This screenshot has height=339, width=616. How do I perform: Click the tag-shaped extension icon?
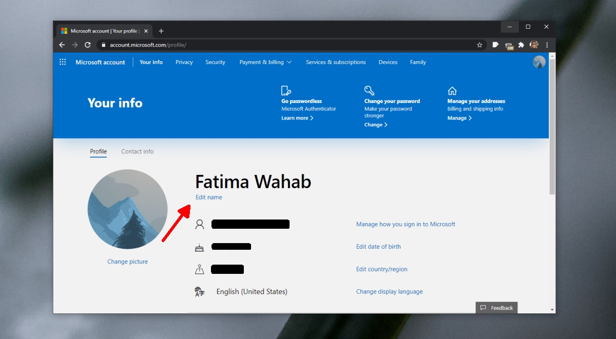[x=495, y=45]
